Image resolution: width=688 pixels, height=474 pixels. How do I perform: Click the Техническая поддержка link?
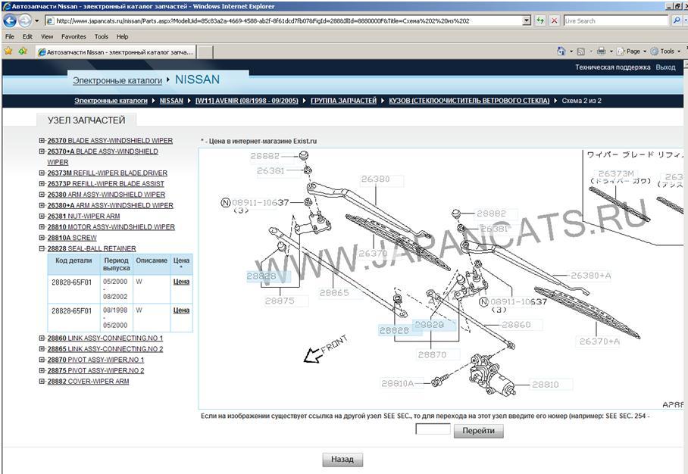[612, 67]
